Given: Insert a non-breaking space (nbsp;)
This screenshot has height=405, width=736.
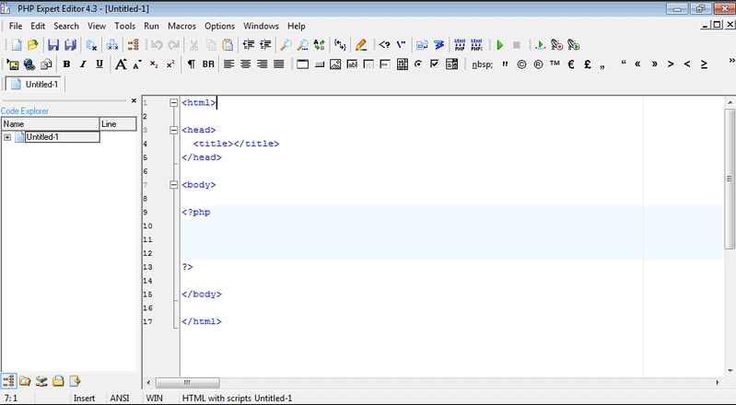Looking at the screenshot, I should pyautogui.click(x=482, y=64).
